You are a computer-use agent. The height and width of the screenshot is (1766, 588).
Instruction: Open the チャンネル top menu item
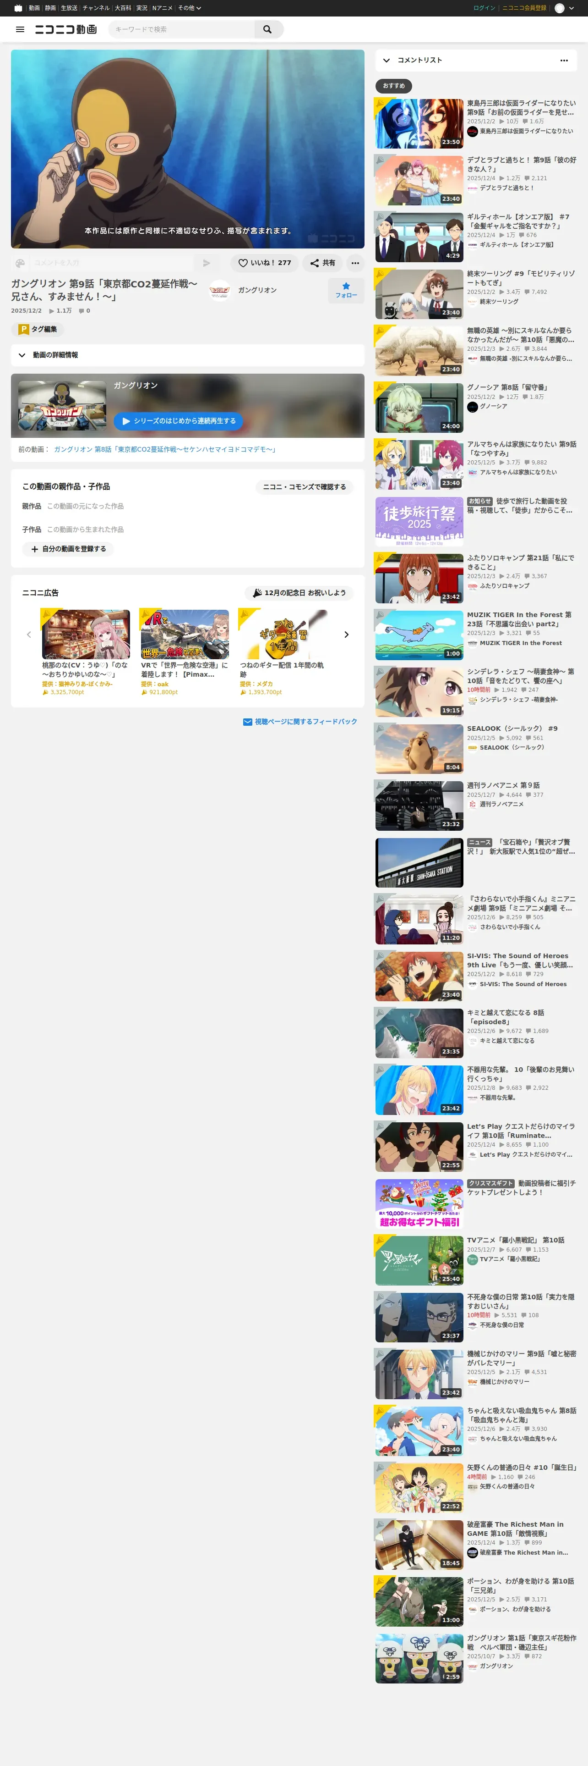click(x=96, y=8)
